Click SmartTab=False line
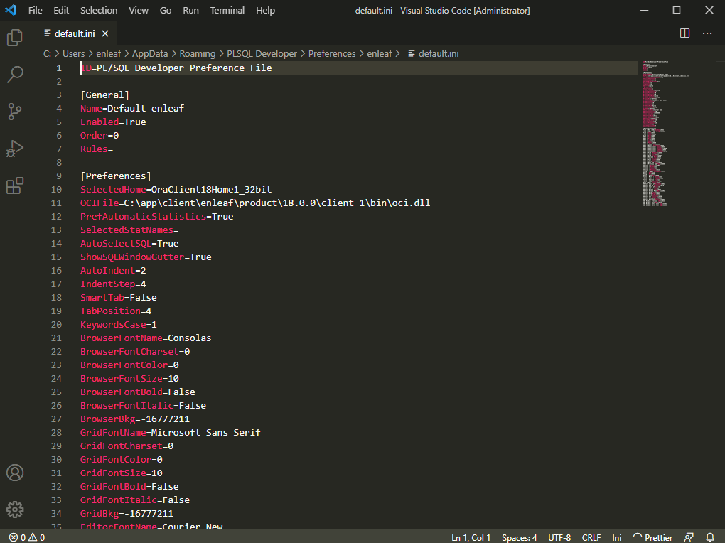Screen dimensions: 725x543 pyautogui.click(x=119, y=297)
